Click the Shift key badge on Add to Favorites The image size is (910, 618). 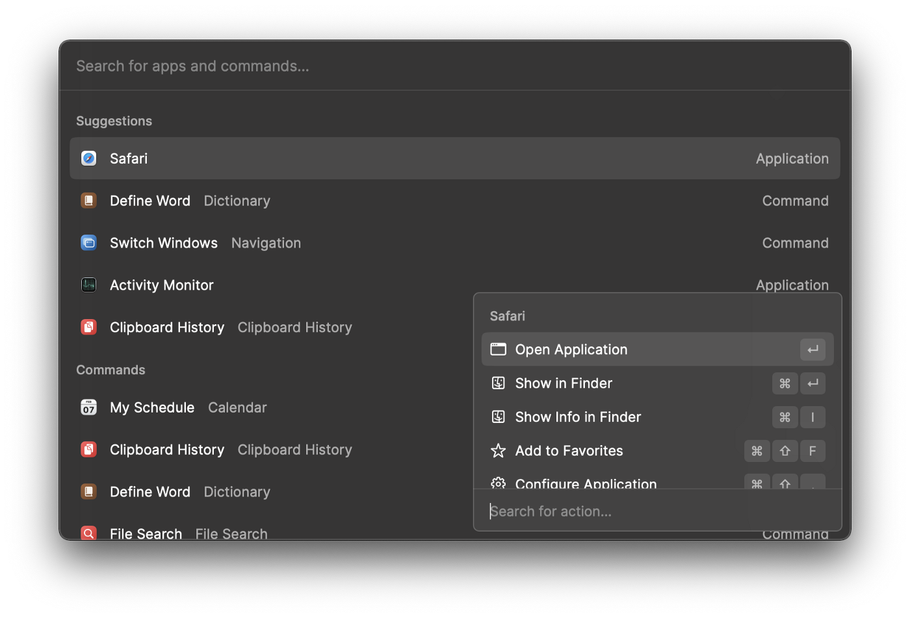[785, 451]
